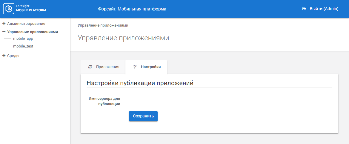349x144 pixels.
Task: Click the Foresight MOBILE PLATFORM logo text
Action: pos(31,9)
